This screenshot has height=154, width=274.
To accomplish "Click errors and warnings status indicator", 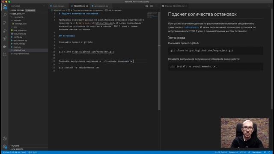I will pos(33,152).
